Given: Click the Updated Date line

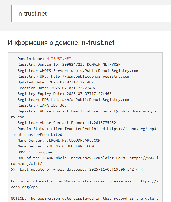Looking at the screenshot, I should 57,82.
